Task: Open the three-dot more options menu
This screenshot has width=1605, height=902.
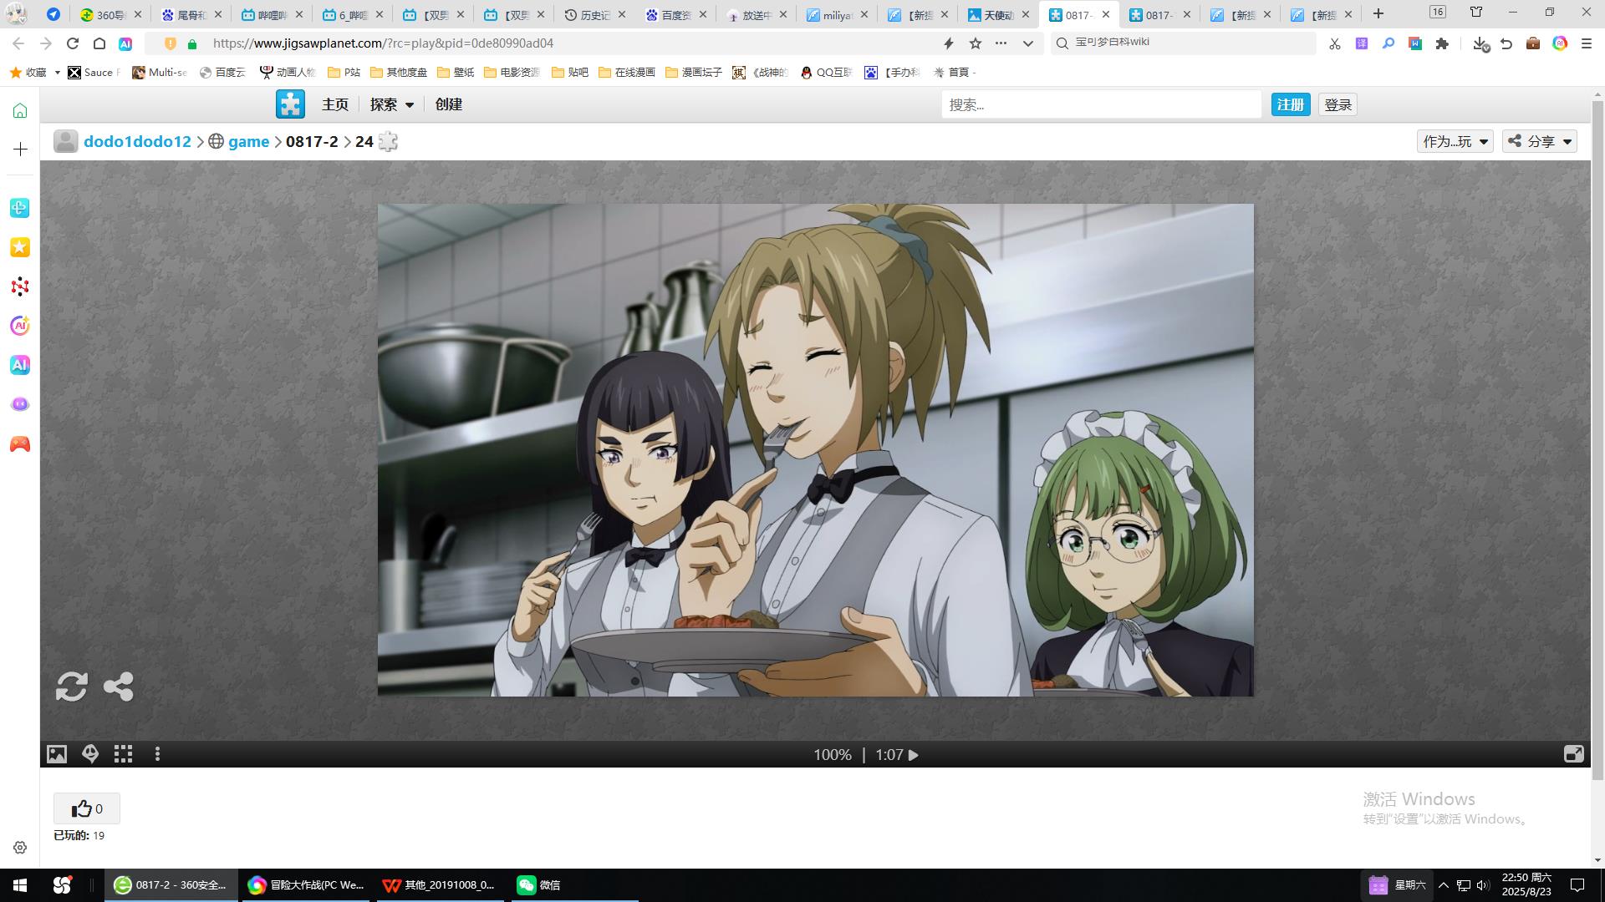Action: click(x=157, y=755)
